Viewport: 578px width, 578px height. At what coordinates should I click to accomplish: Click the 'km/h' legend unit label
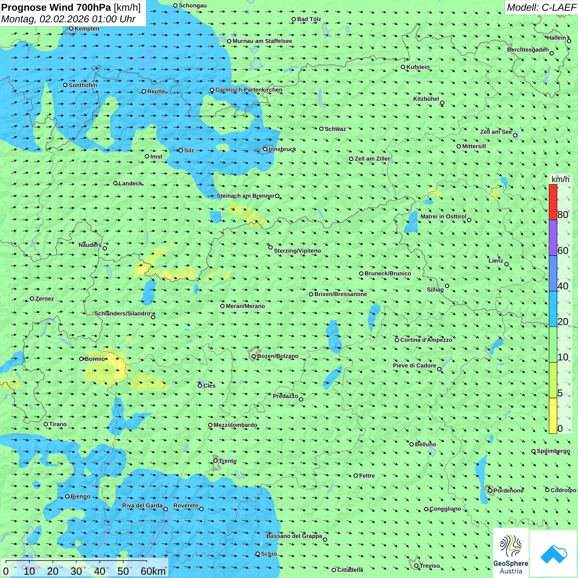[x=560, y=179]
